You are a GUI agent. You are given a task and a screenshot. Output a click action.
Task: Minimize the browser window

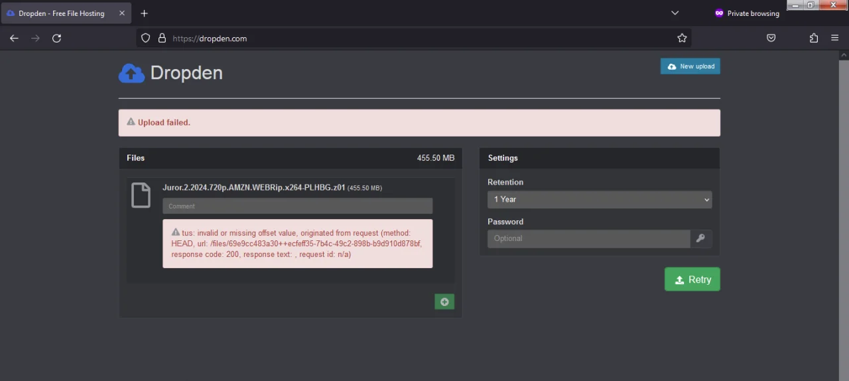794,5
